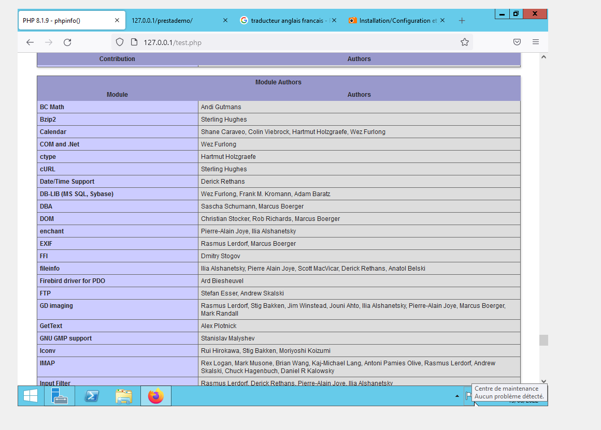601x430 pixels.
Task: Click the IMAP module cell
Action: (117, 367)
